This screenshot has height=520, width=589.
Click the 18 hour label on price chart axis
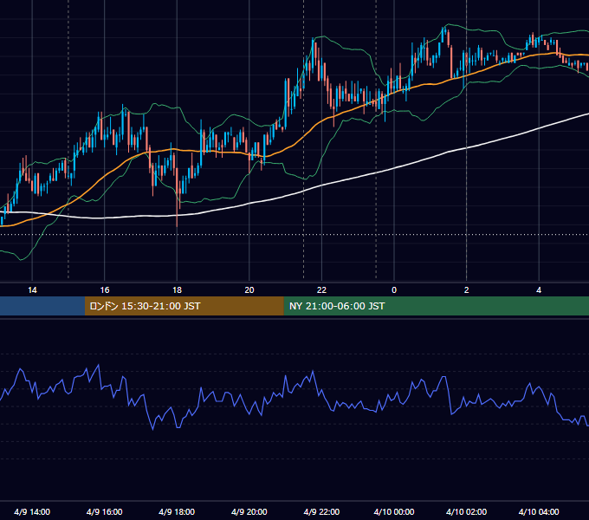coord(177,290)
